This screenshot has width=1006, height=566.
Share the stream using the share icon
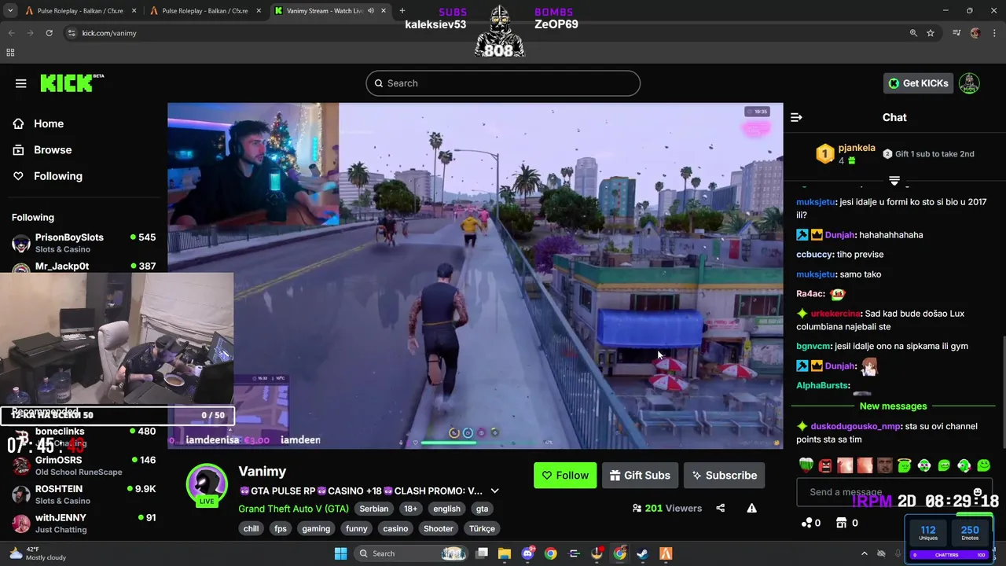(x=721, y=508)
